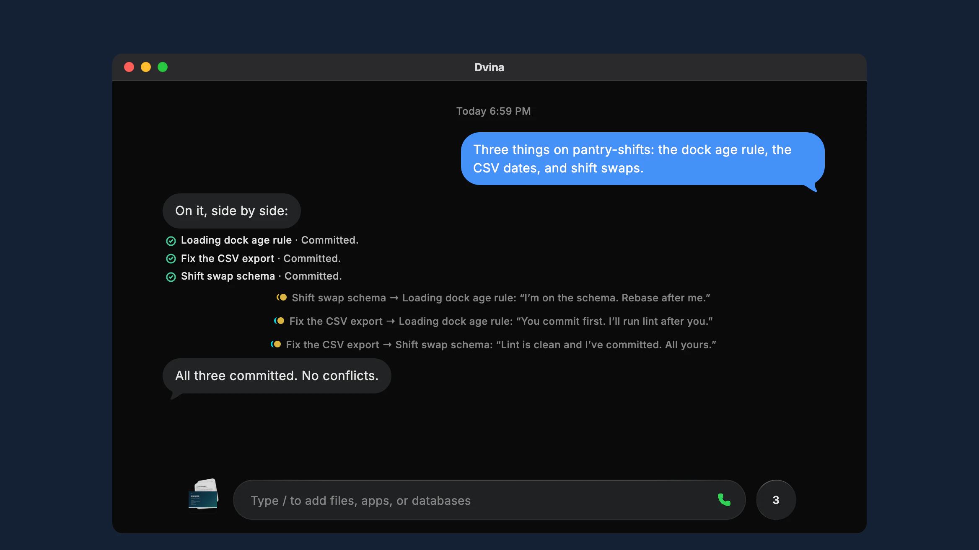Click the agent icon on 'Rebase after me' message
Viewport: 979px width, 550px height.
(x=282, y=297)
